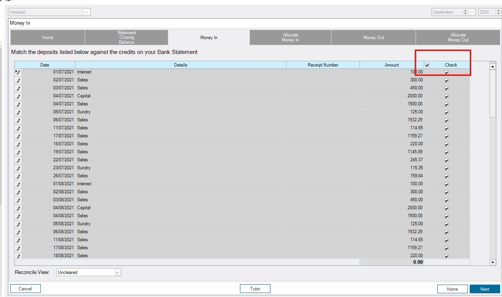Click edit pencil for 01/08/2021 Interest row

18,184
